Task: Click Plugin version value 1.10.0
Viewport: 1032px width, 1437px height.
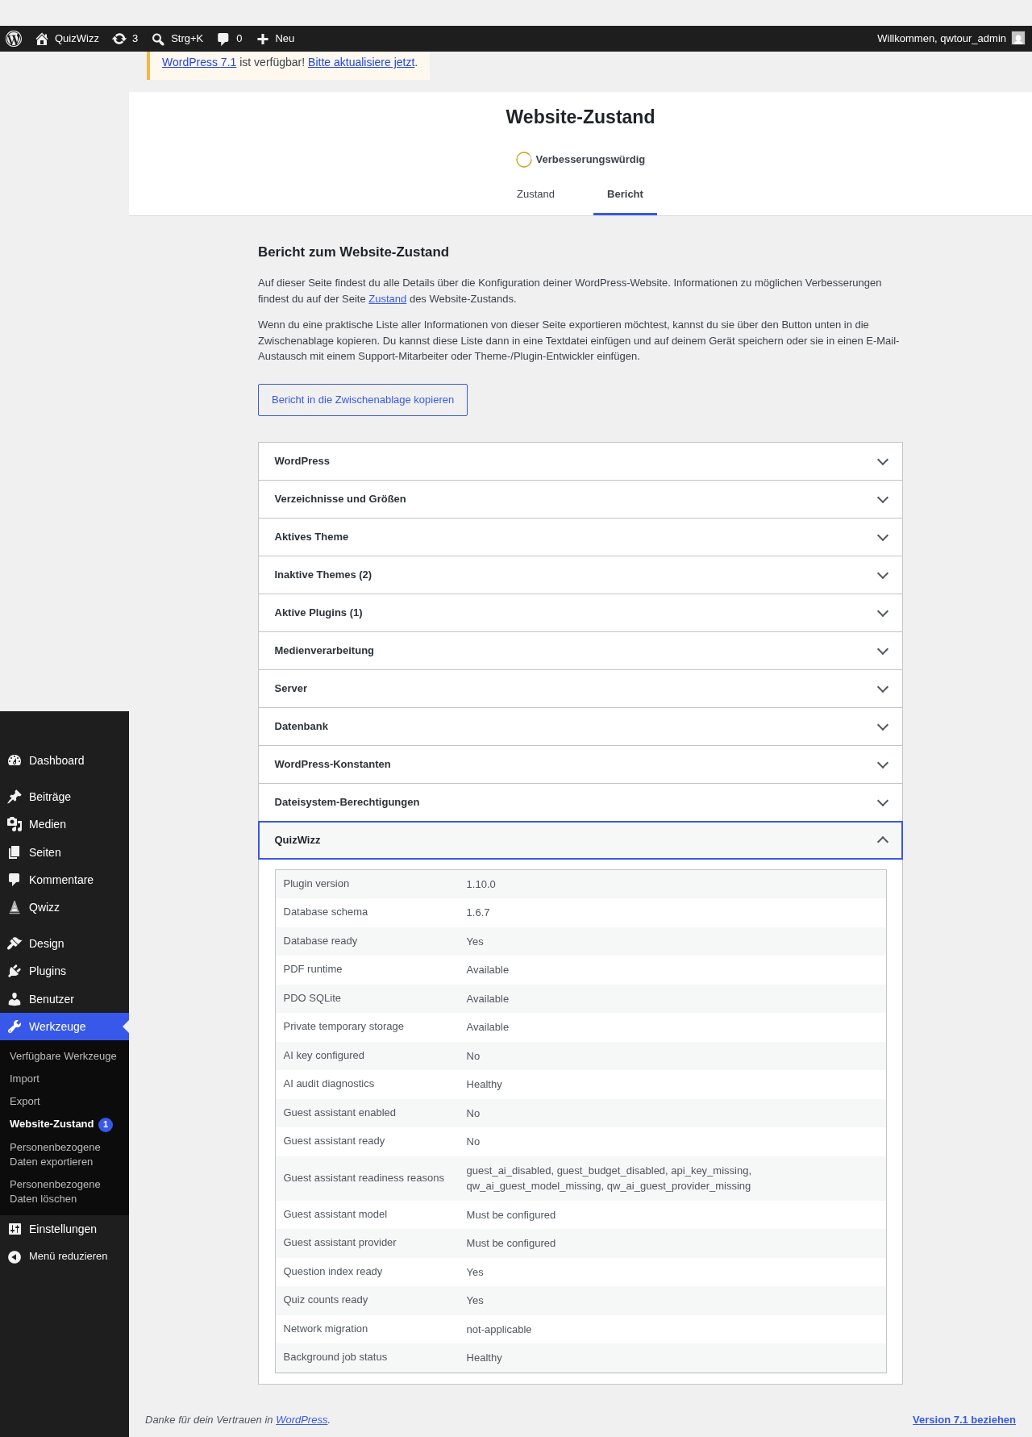Action: (481, 885)
